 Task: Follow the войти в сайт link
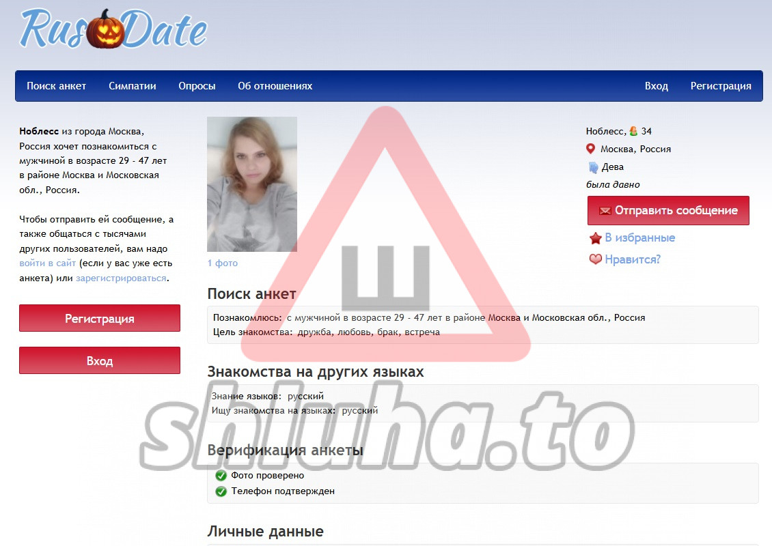click(48, 263)
